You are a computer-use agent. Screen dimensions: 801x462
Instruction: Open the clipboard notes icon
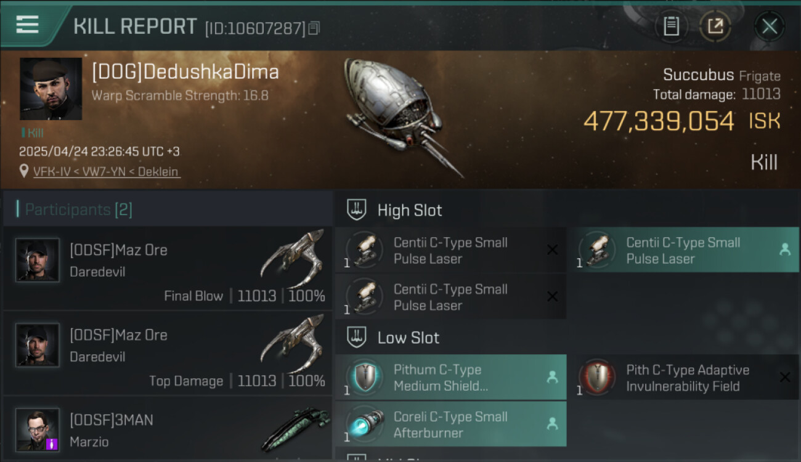pos(671,26)
